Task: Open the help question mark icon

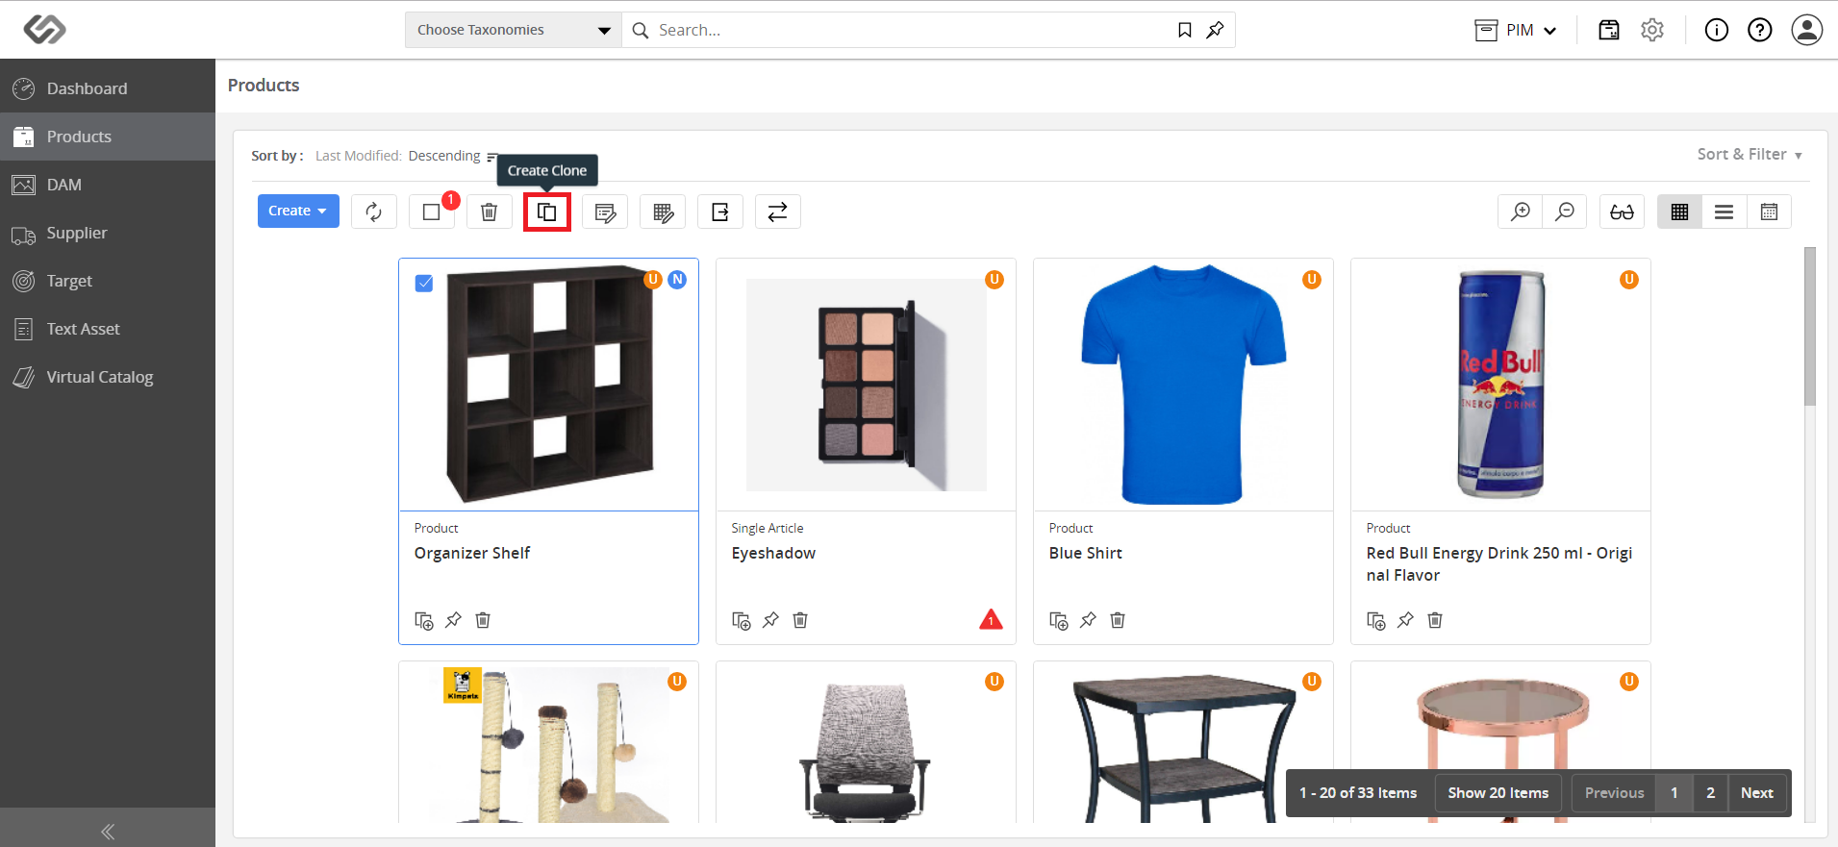Action: (1760, 30)
